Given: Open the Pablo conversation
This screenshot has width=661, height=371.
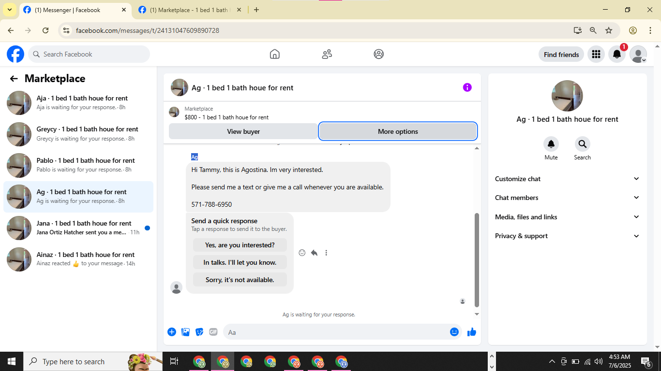Looking at the screenshot, I should pos(78,165).
